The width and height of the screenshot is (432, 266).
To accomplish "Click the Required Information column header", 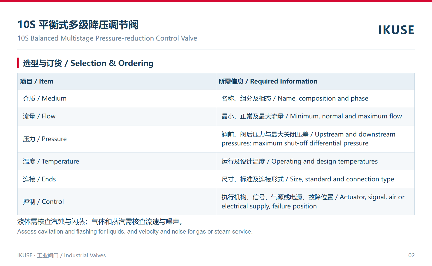I will pos(268,81).
